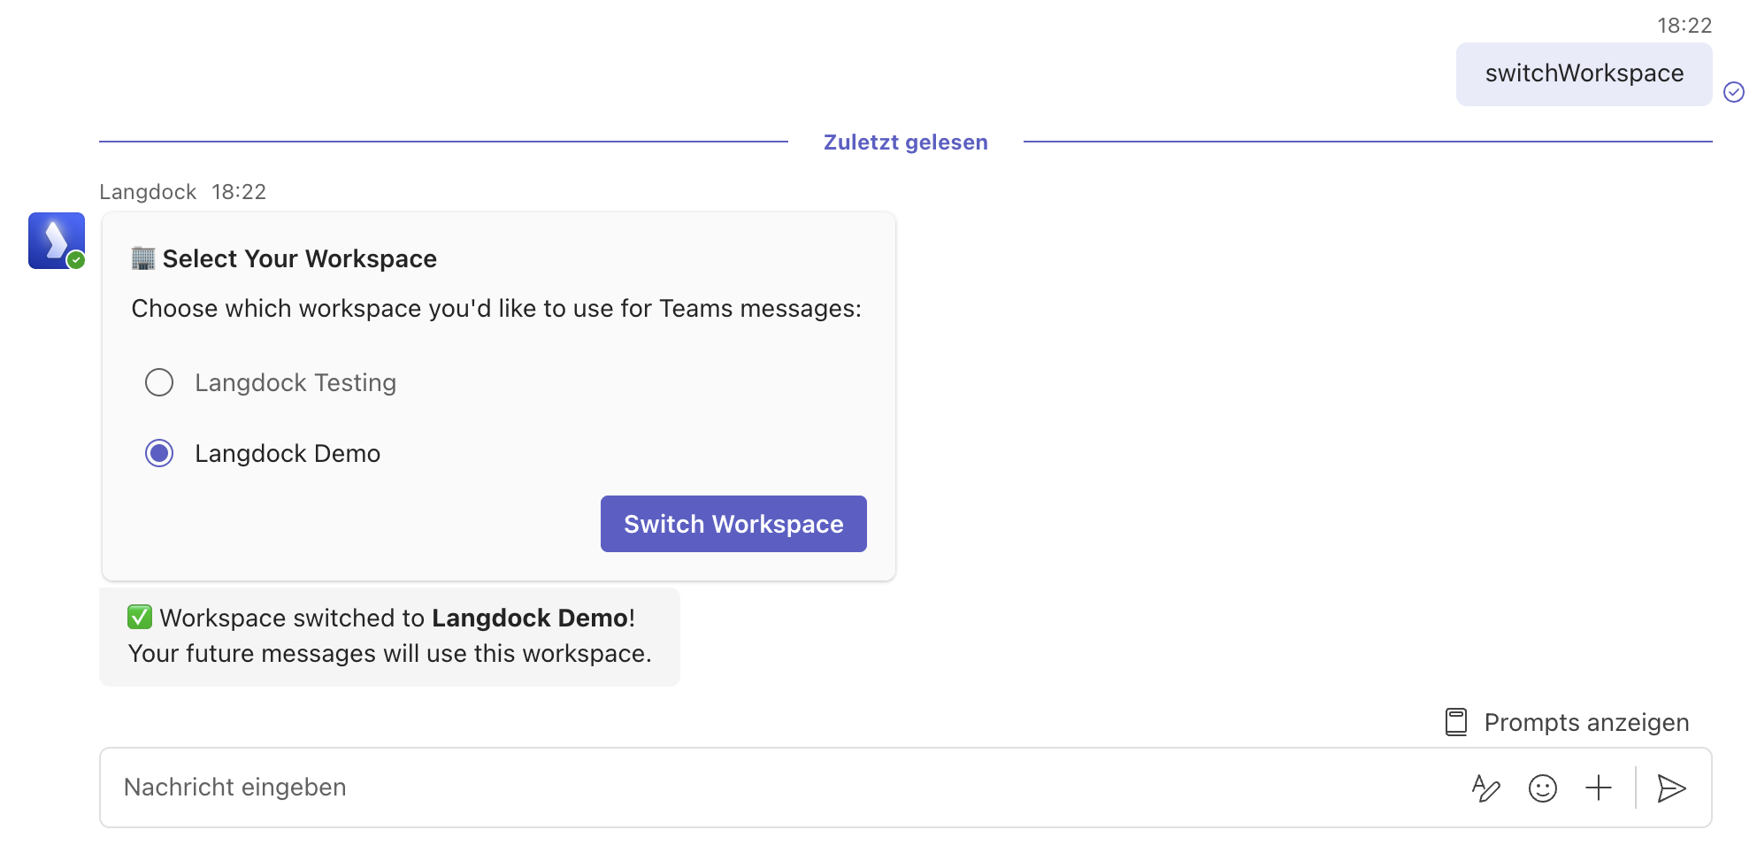1757x853 pixels.
Task: Select the Langdock Testing radio button
Action: tap(159, 382)
